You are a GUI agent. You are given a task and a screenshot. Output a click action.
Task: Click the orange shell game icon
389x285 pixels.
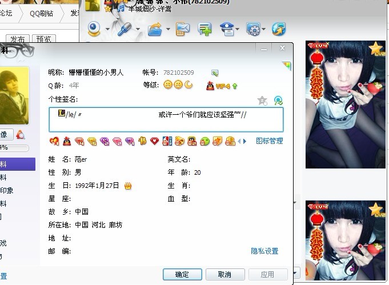[x=179, y=142]
